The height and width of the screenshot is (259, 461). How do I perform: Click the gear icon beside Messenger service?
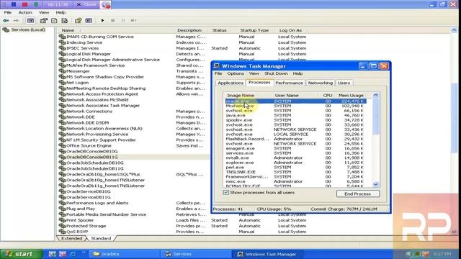tap(62, 71)
